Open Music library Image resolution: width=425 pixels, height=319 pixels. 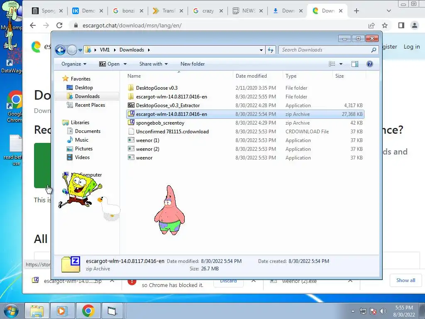[x=82, y=140]
